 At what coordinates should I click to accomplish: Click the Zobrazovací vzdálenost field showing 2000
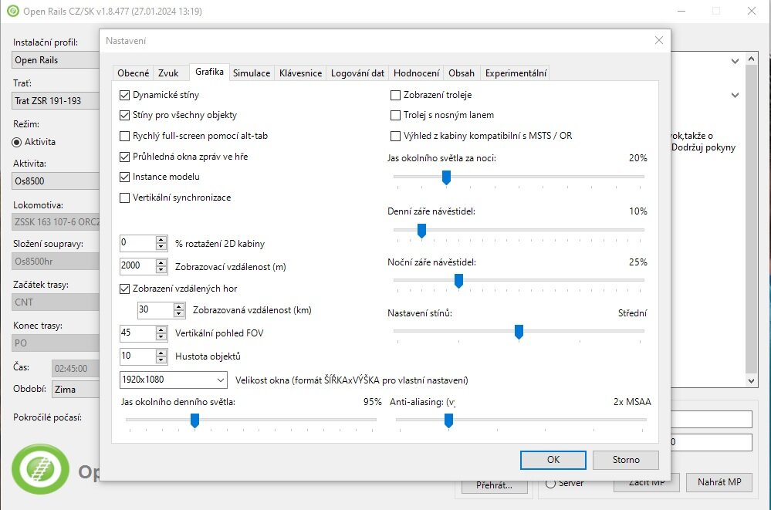coord(137,266)
